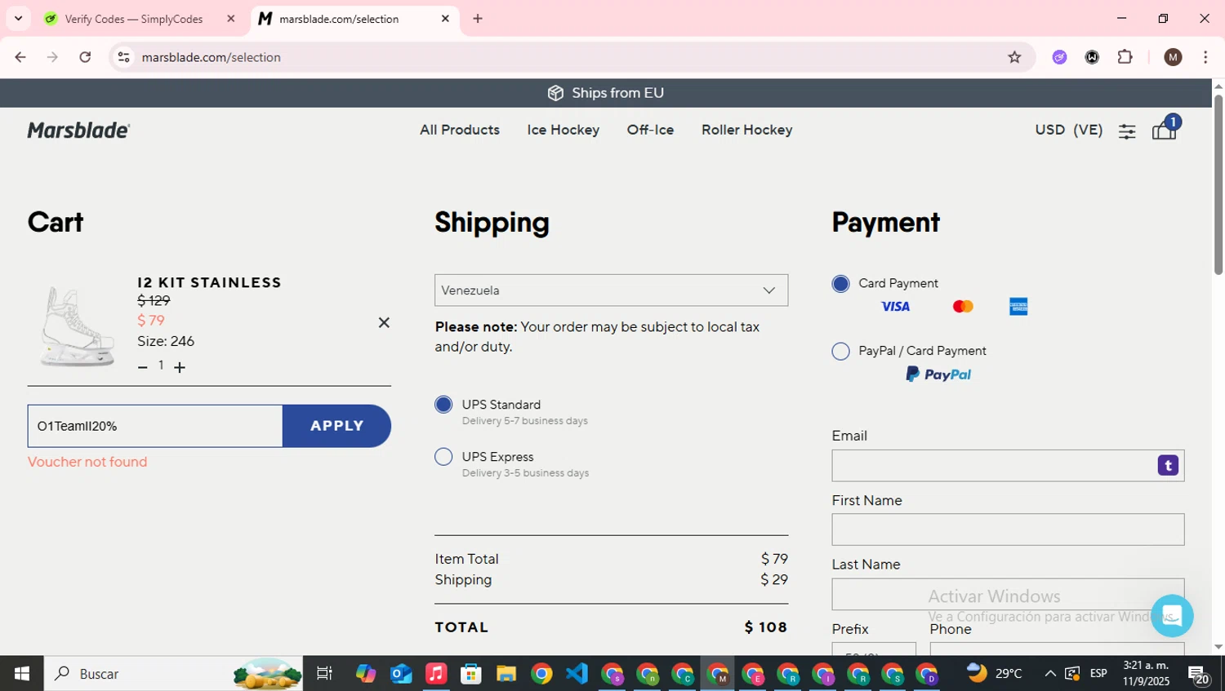
Task: Reload the page
Action: (x=85, y=57)
